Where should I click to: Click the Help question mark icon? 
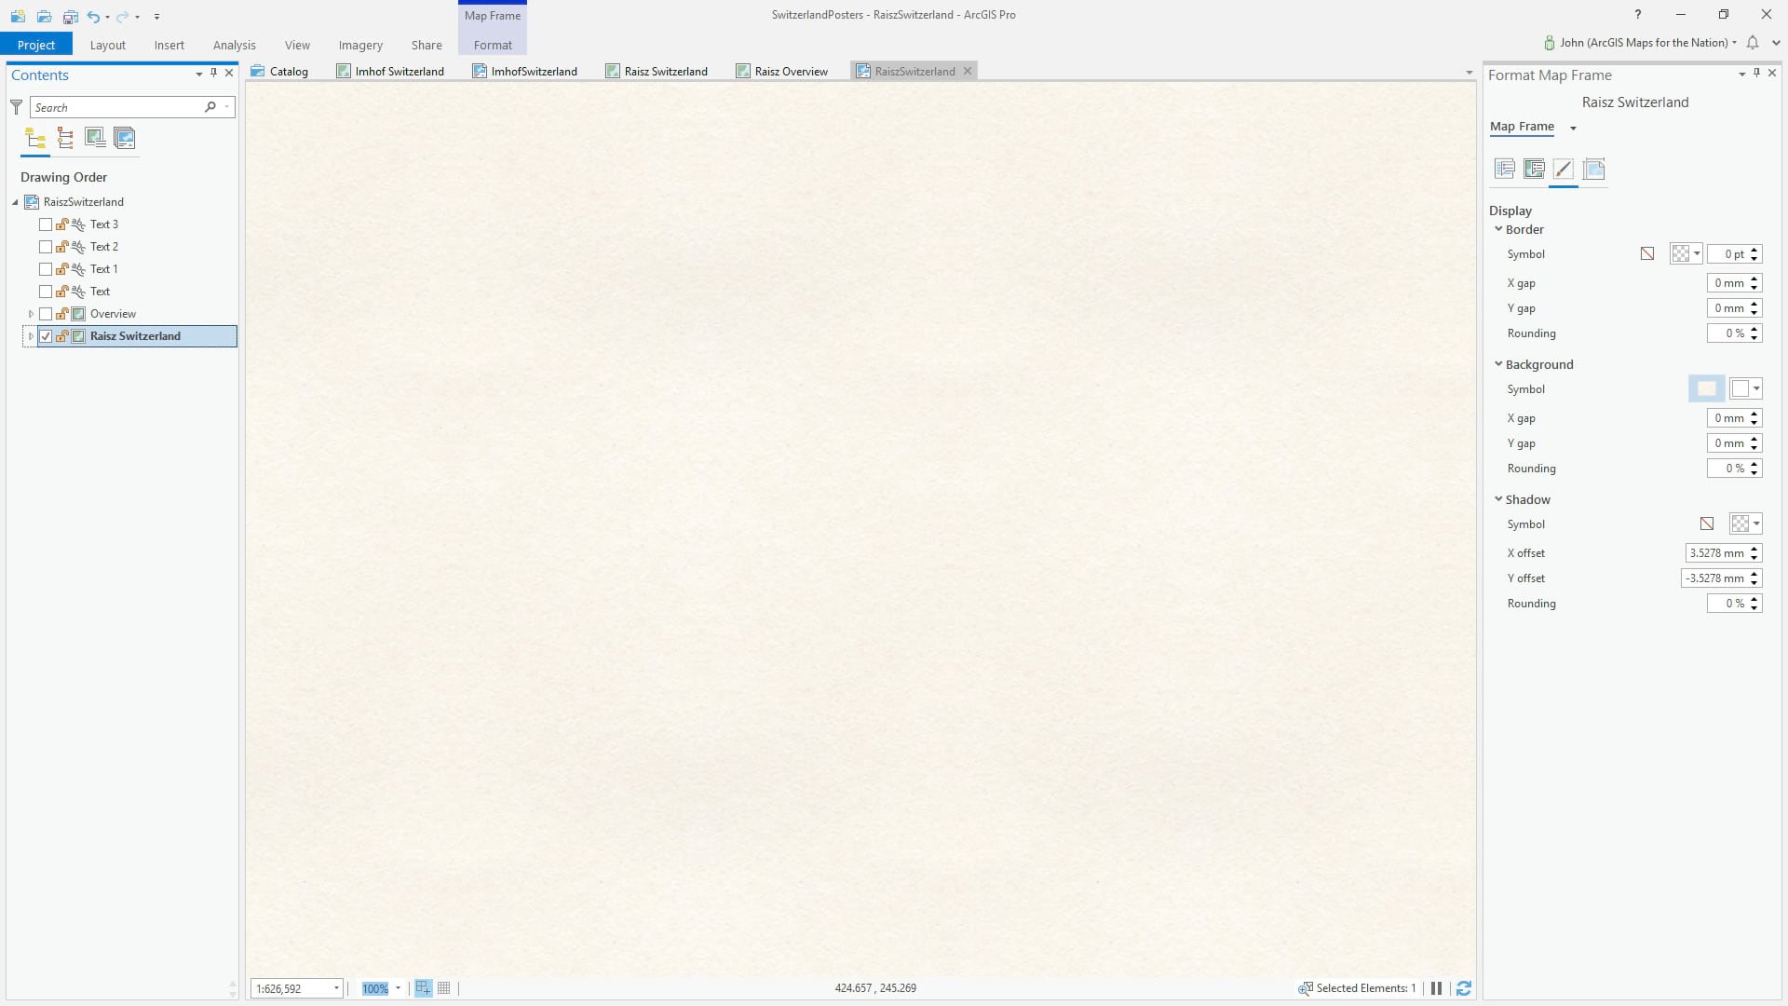click(x=1637, y=14)
